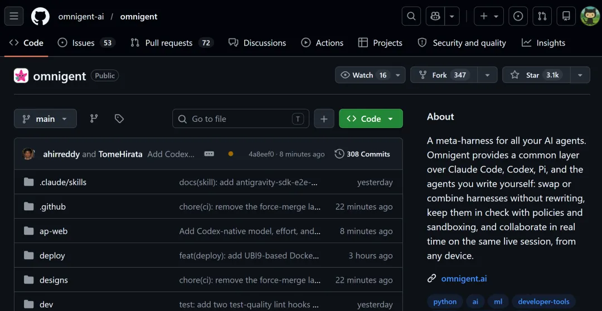The image size is (602, 311).
Task: Open the green Code clone dropdown
Action: (371, 119)
